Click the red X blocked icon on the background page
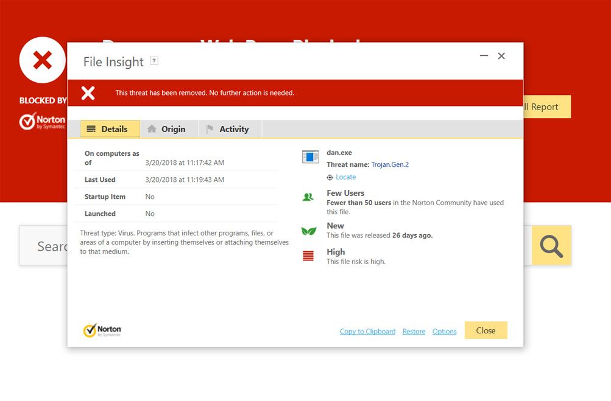The image size is (611, 401). coord(43,60)
